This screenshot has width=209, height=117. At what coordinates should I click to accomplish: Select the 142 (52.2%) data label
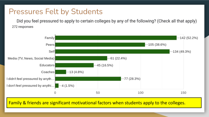189,38
